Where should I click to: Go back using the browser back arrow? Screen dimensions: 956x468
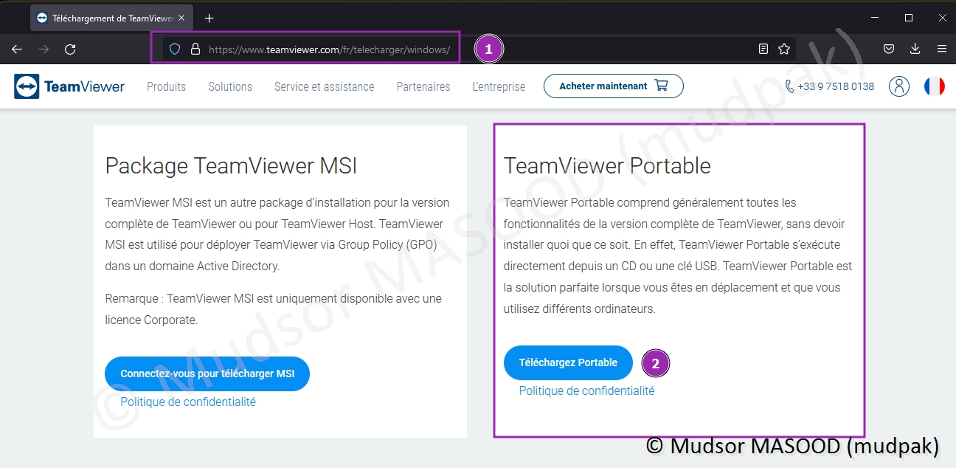pos(17,49)
